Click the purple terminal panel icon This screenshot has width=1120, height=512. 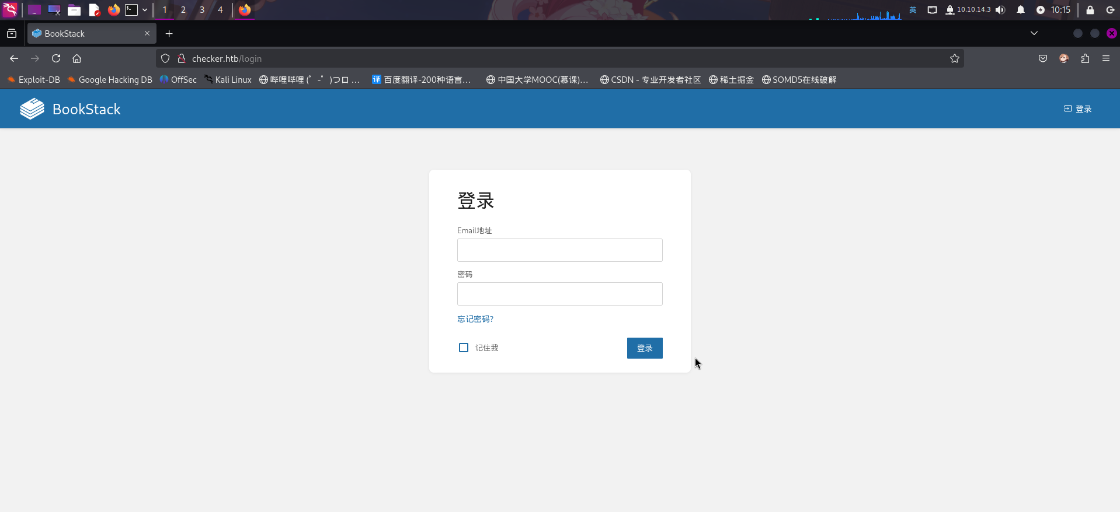click(x=34, y=10)
